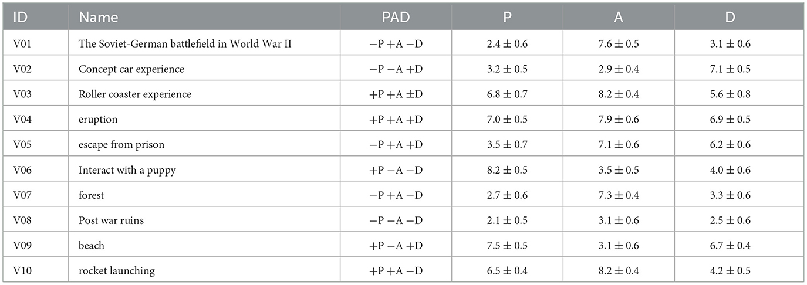The height and width of the screenshot is (285, 807).
Task: Select P value 8.2 ± 0.5 for V06
Action: click(507, 170)
